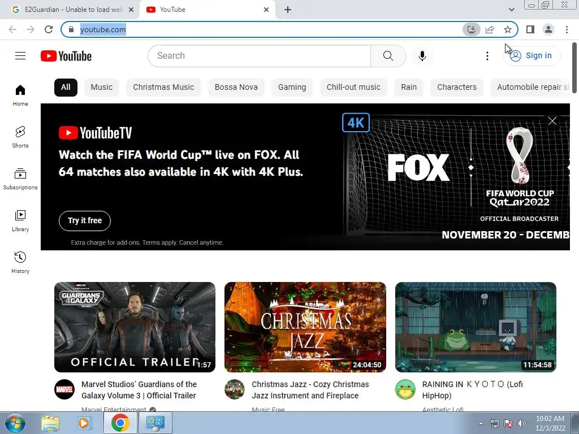Select the All filter chip
This screenshot has height=434, width=579.
click(x=66, y=88)
